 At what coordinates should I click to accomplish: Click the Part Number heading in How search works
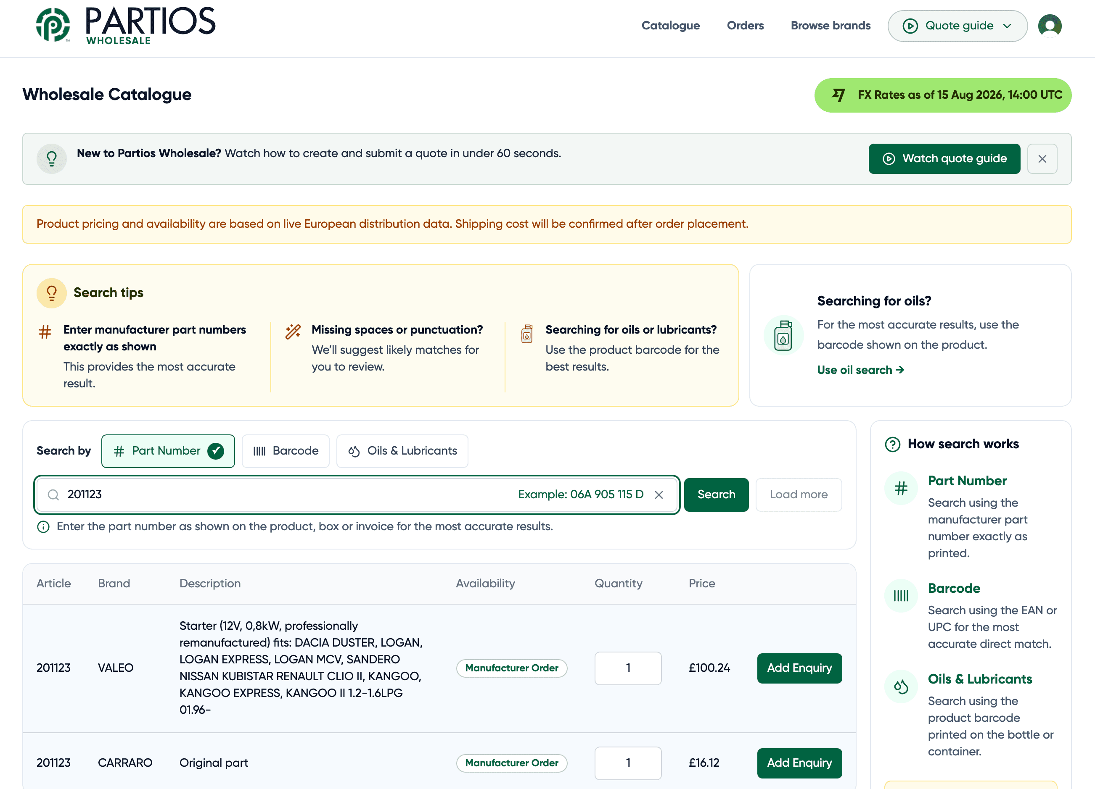[967, 481]
